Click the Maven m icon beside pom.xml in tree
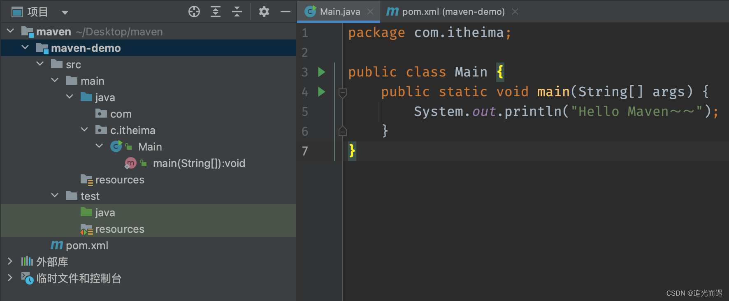Viewport: 729px width, 301px height. (57, 245)
